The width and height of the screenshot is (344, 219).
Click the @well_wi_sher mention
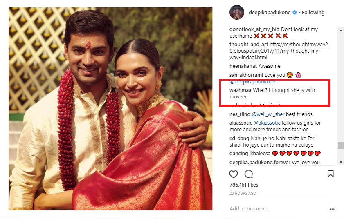click(266, 114)
